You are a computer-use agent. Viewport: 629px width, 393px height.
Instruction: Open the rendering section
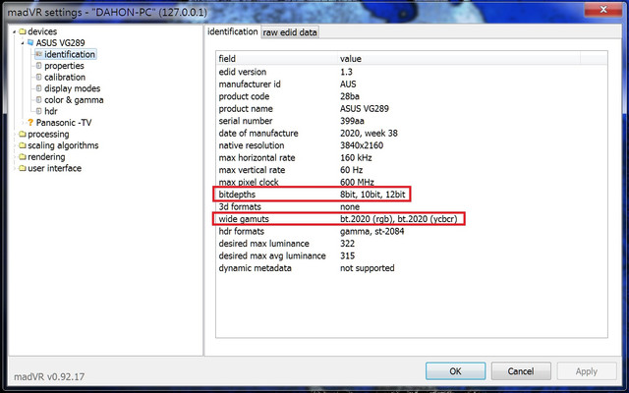(x=46, y=157)
